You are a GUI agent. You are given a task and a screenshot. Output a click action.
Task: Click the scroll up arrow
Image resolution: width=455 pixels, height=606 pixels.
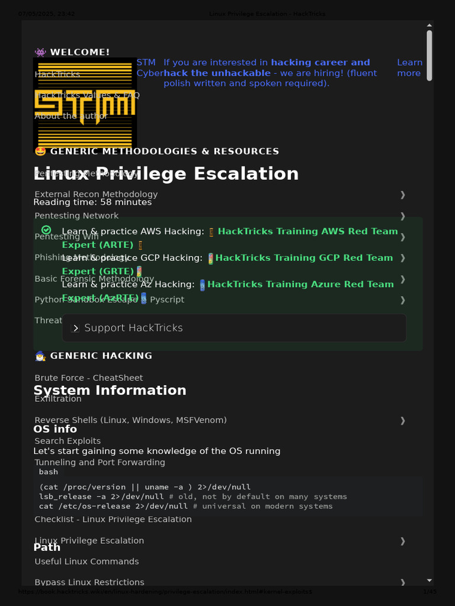[429, 25]
